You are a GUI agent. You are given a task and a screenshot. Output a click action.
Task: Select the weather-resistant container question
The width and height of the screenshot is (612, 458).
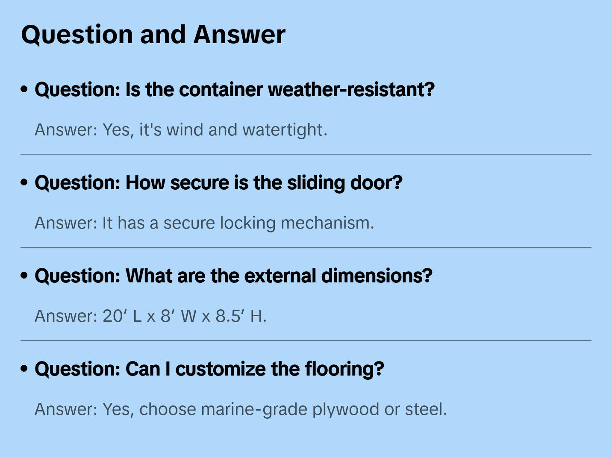coord(234,90)
